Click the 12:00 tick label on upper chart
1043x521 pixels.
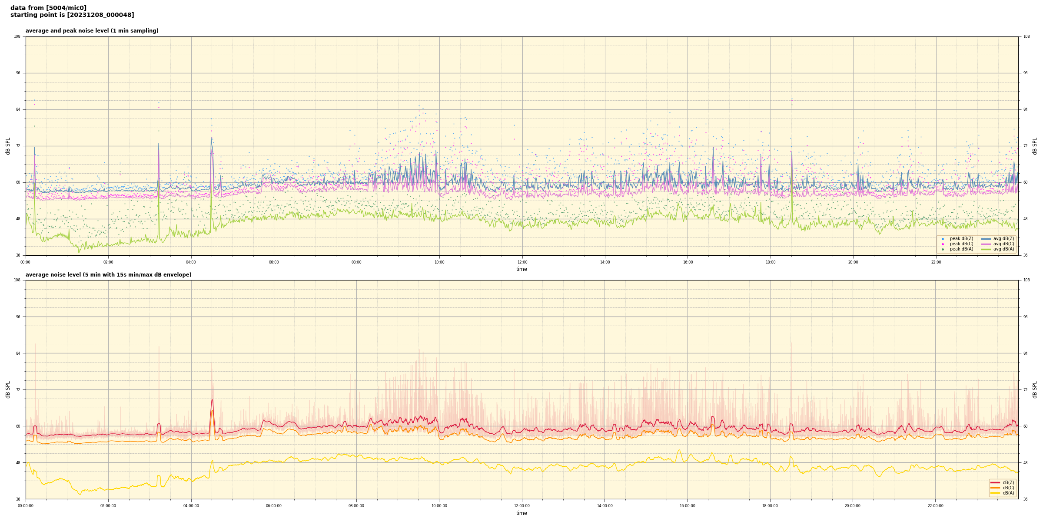pos(522,262)
